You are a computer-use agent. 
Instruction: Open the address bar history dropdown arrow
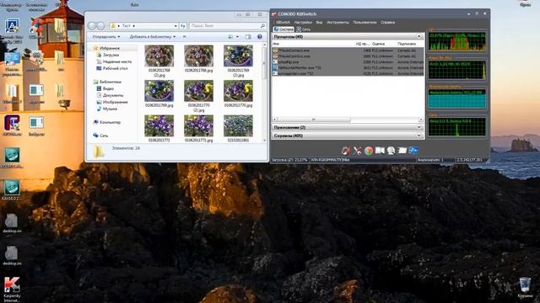175,26
